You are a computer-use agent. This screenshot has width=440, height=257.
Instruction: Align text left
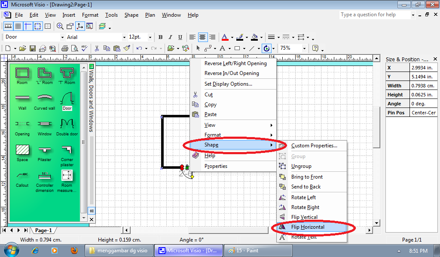(192, 37)
